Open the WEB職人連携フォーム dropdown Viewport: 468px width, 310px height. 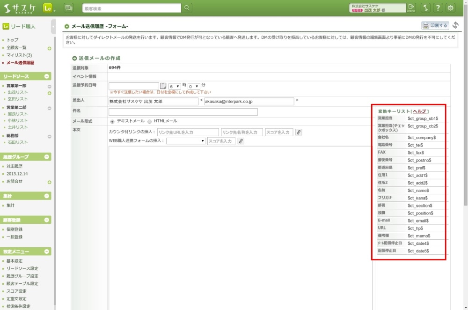186,141
